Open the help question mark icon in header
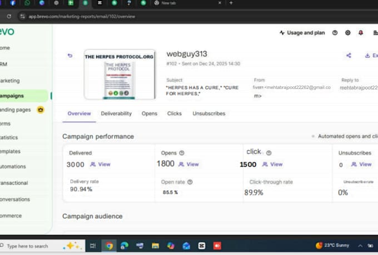This screenshot has height=255, width=378. (x=335, y=33)
